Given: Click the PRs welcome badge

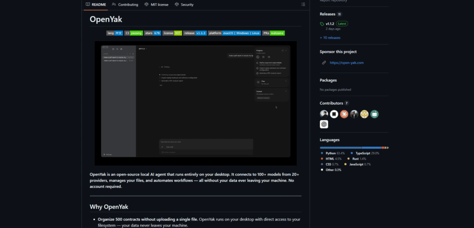Looking at the screenshot, I should [x=273, y=33].
